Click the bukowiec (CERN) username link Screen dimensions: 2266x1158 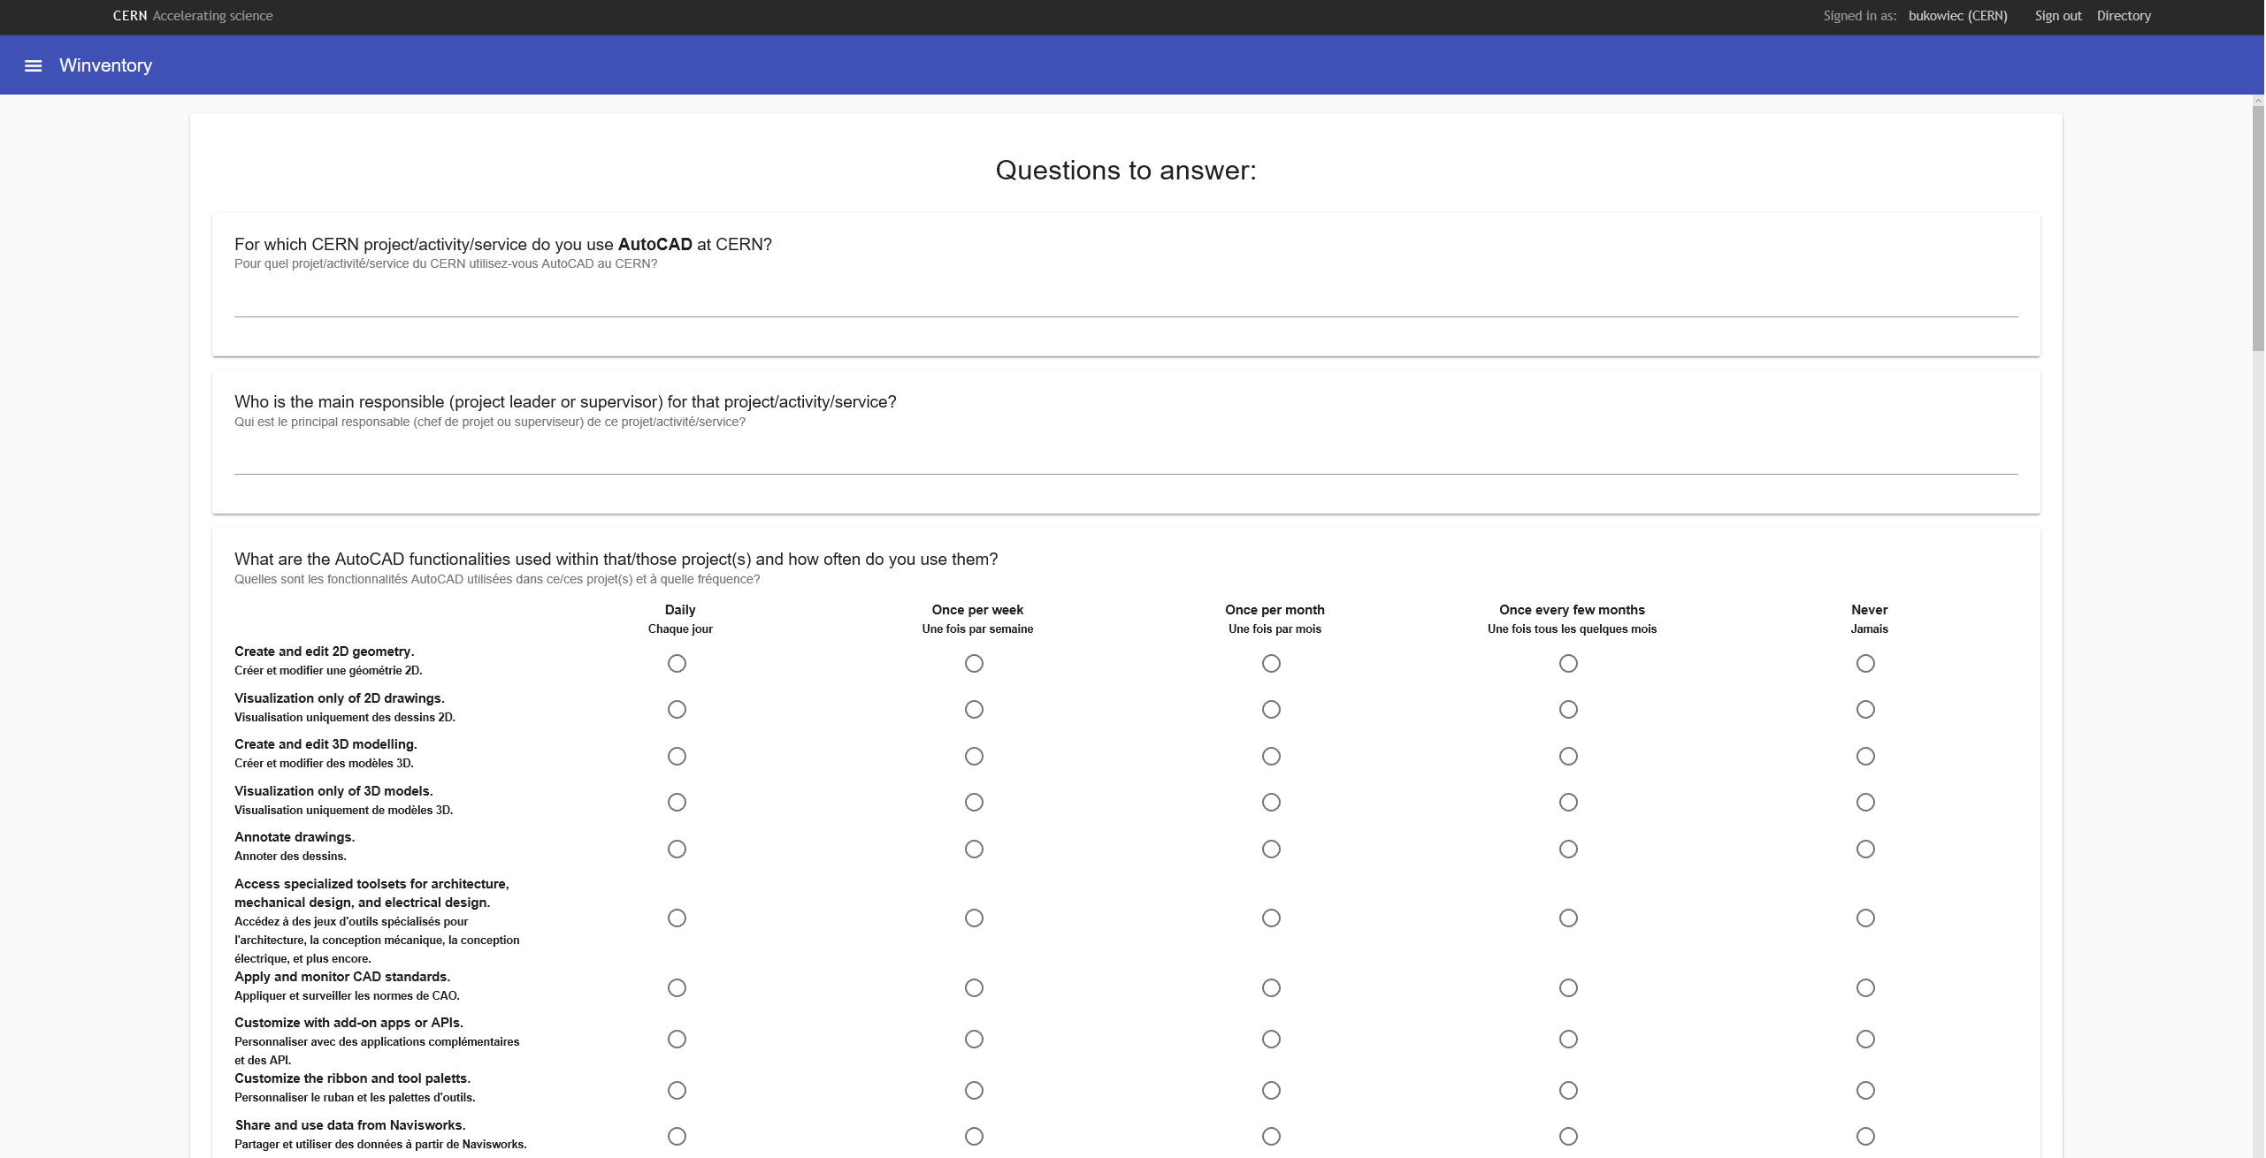point(1957,16)
